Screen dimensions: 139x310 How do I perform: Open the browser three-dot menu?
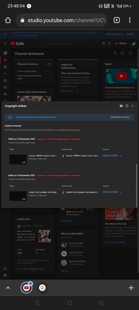tap(130, 20)
